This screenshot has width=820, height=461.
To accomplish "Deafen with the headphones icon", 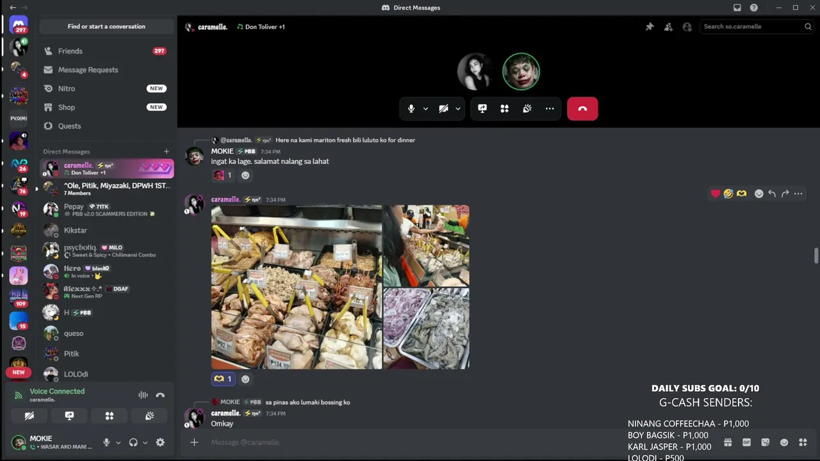I will (x=133, y=442).
